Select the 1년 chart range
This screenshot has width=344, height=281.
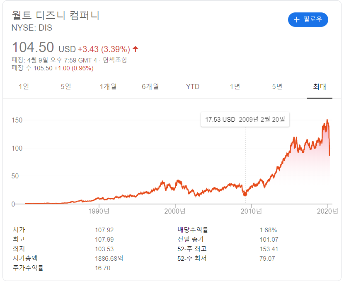click(x=234, y=87)
